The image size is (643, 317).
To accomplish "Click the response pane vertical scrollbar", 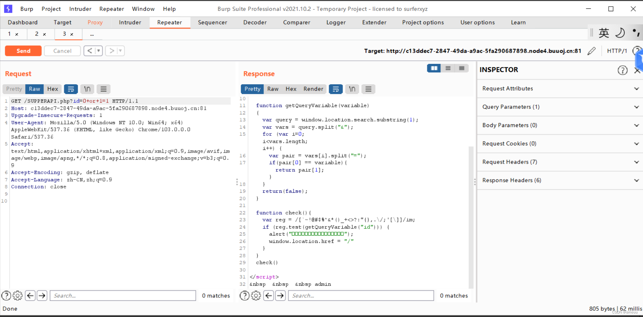I will [x=471, y=218].
